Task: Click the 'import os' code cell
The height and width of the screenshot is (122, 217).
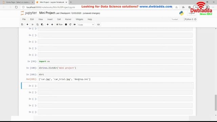Action: (x=115, y=61)
